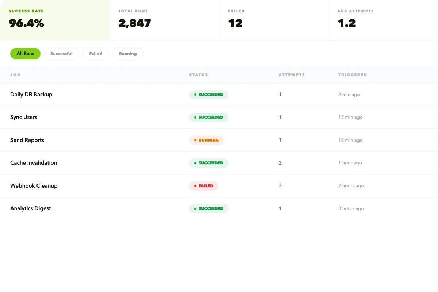Switch to the Successful filter tab

(x=61, y=54)
